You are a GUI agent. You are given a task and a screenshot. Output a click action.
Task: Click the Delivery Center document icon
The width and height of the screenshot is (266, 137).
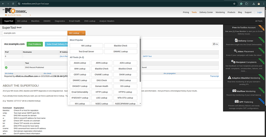click(x=236, y=40)
